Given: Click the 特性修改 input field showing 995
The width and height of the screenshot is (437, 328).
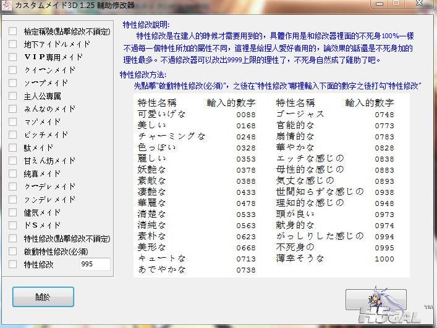Looking at the screenshot, I should pyautogui.click(x=95, y=264).
